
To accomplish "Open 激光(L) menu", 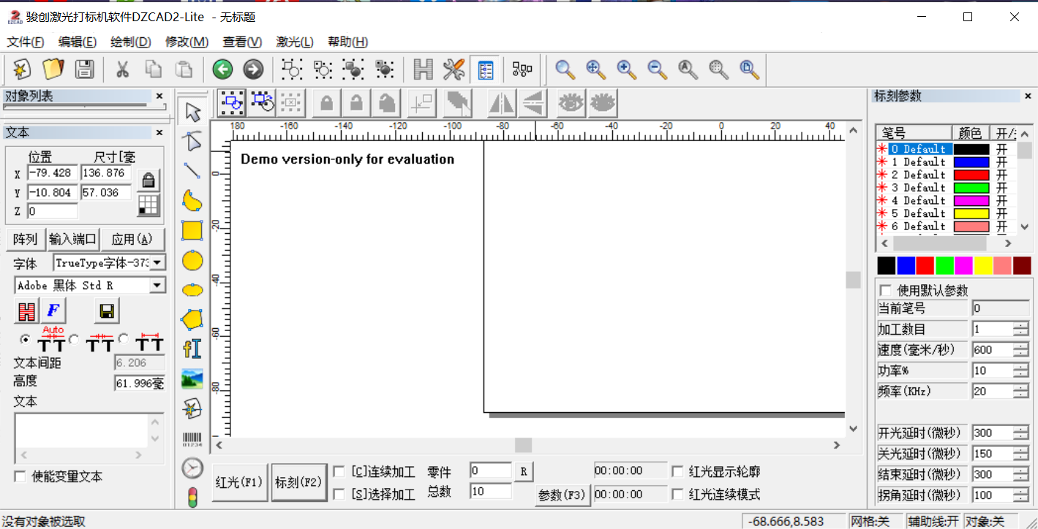I will pyautogui.click(x=295, y=42).
